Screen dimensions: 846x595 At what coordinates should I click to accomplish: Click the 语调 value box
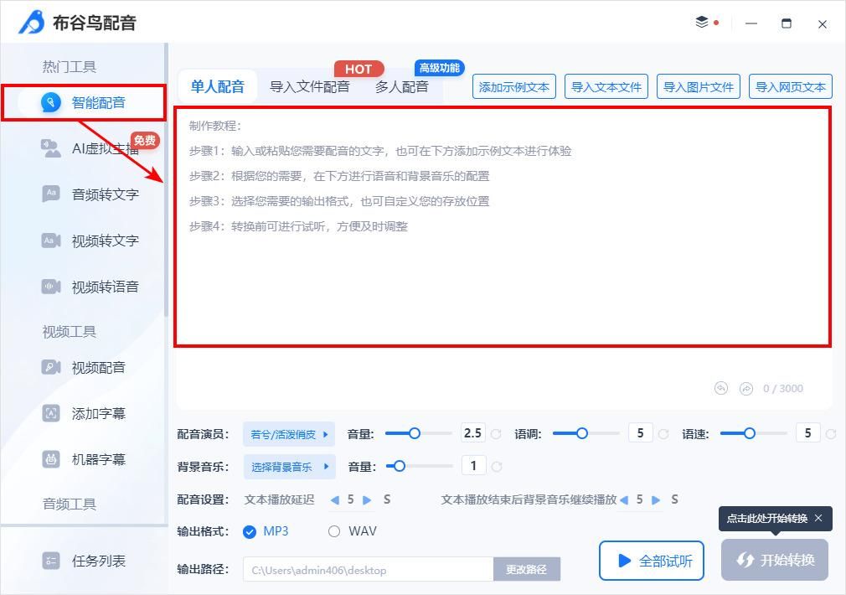pyautogui.click(x=641, y=433)
